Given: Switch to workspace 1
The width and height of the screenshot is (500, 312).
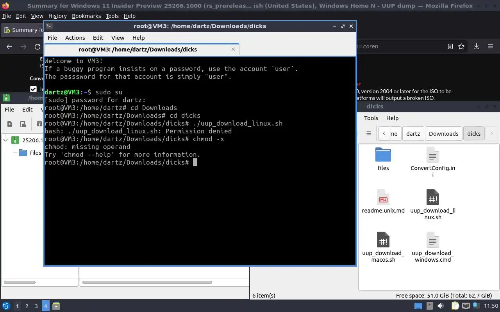Looking at the screenshot, I should pyautogui.click(x=17, y=306).
